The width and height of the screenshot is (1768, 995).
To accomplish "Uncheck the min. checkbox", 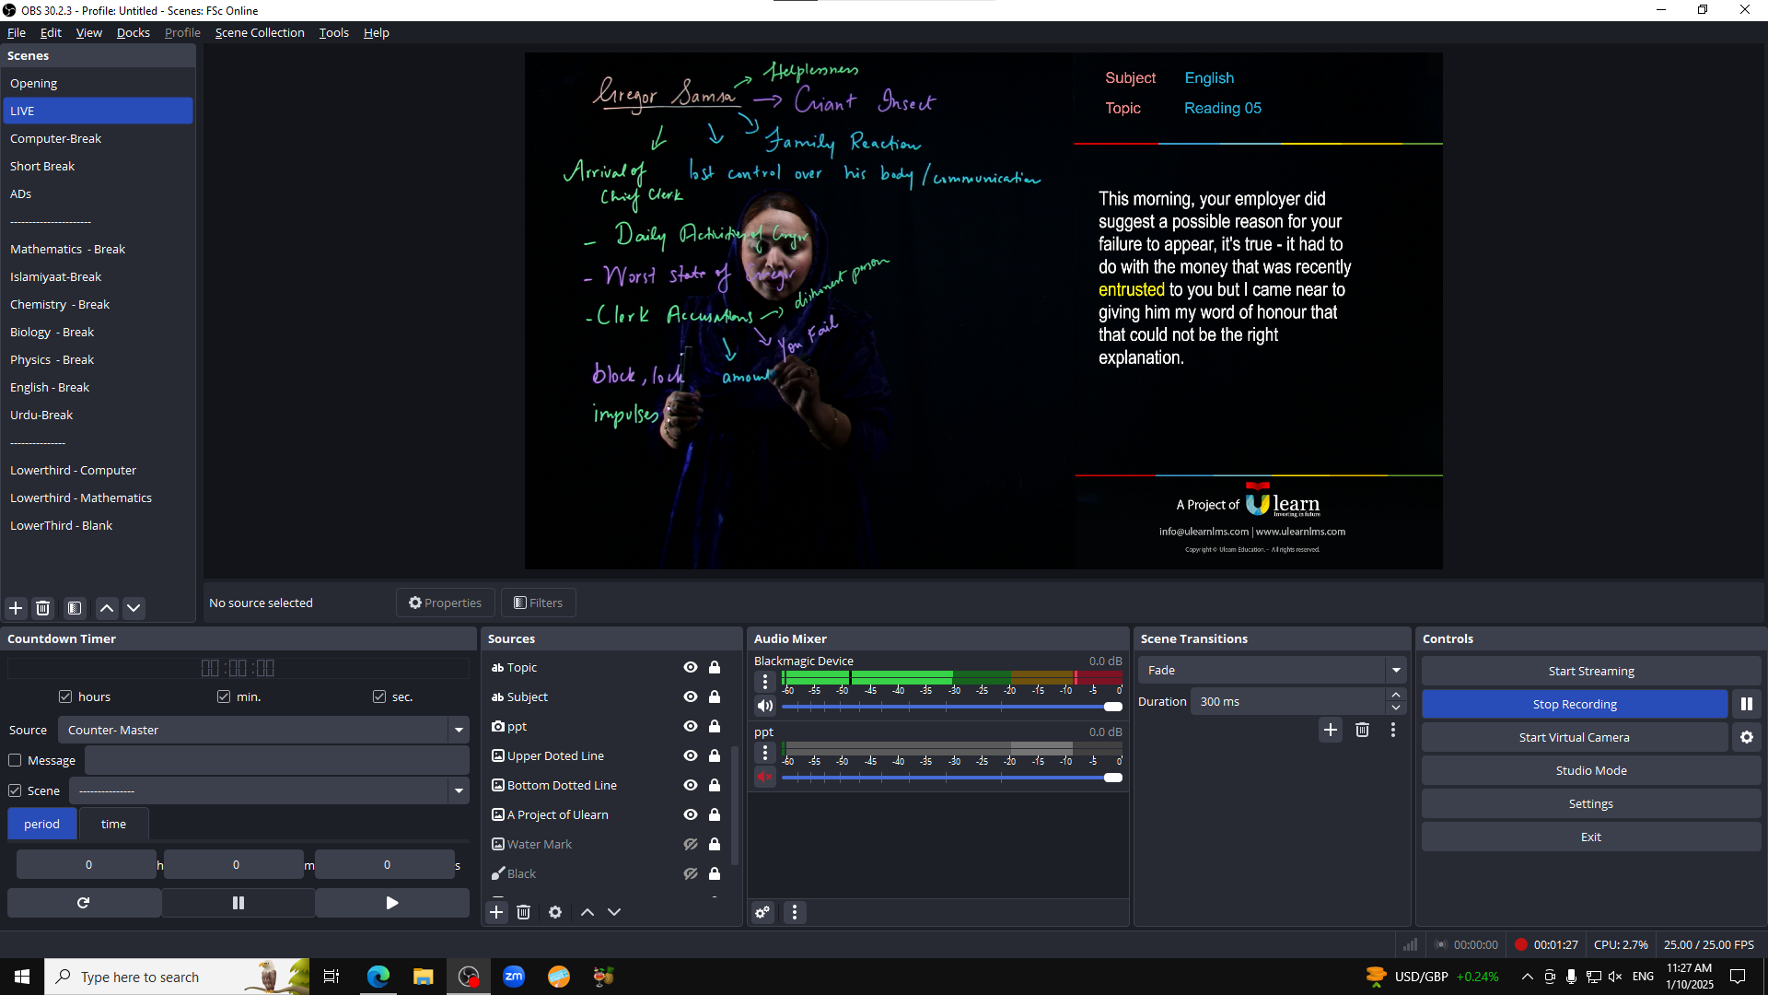I will point(224,696).
